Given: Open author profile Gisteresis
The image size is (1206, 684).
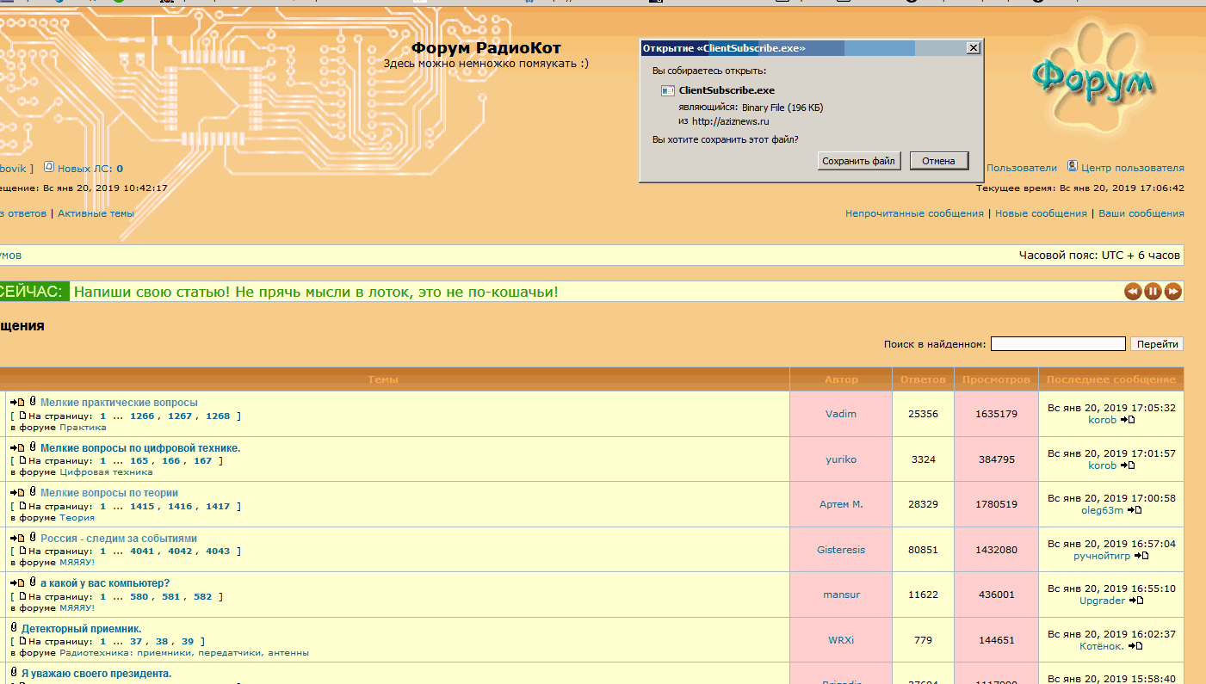Looking at the screenshot, I should pyautogui.click(x=841, y=550).
